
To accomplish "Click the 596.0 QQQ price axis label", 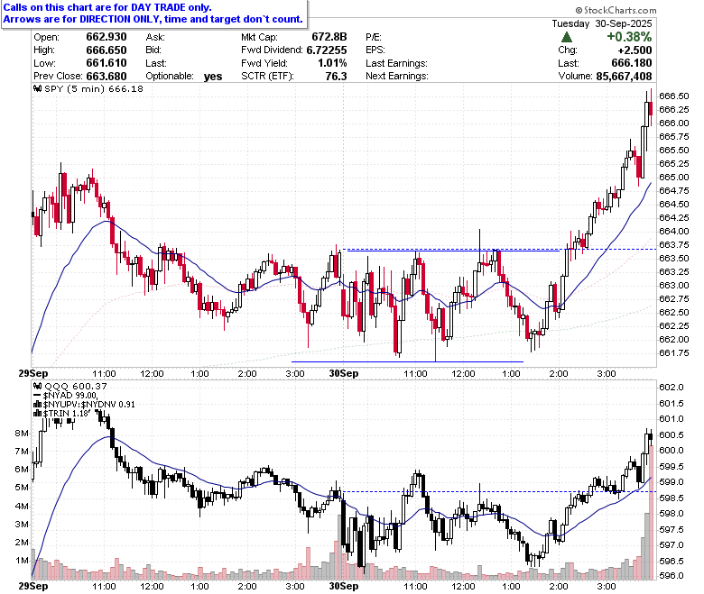I will point(672,576).
